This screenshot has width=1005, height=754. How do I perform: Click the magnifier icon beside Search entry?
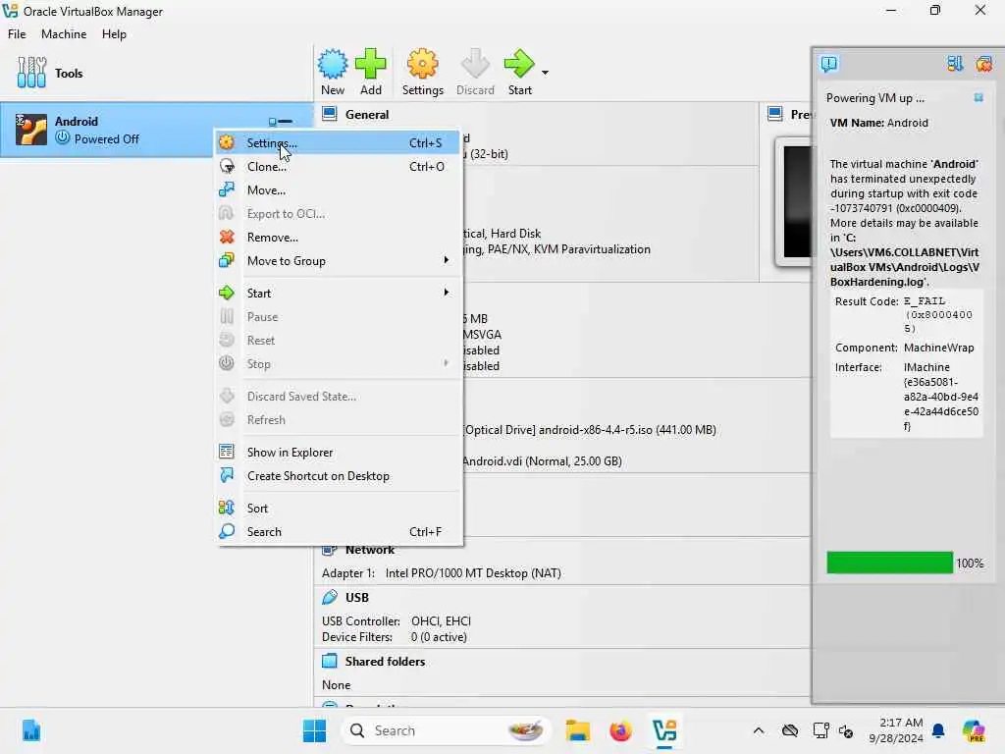pyautogui.click(x=227, y=531)
